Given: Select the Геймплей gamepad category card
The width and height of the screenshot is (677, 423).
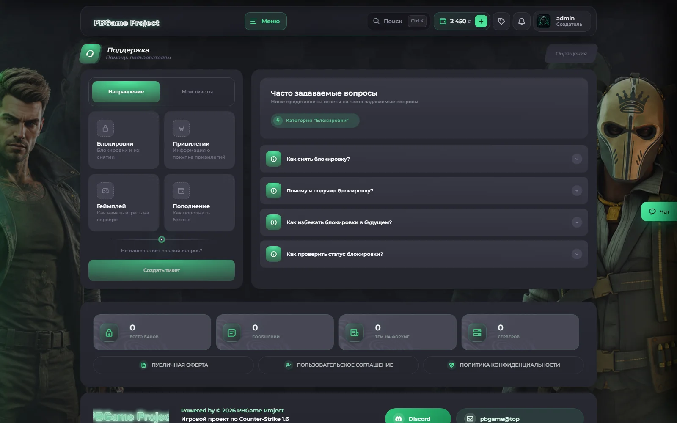Looking at the screenshot, I should (x=124, y=203).
